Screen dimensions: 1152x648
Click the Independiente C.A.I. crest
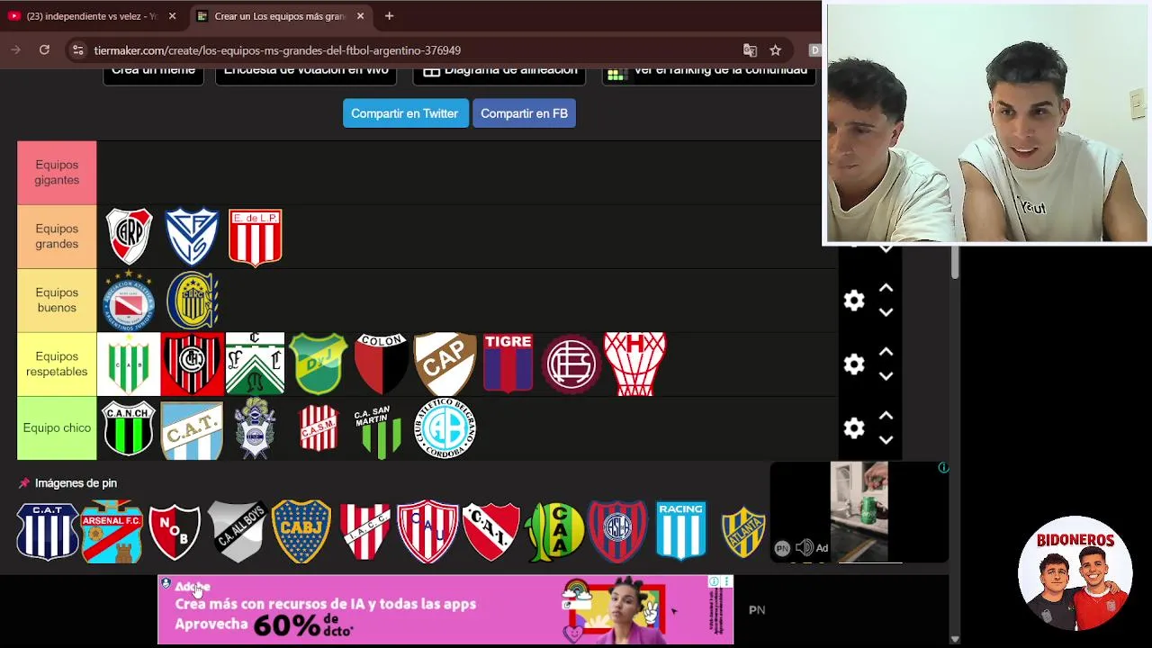tap(491, 531)
